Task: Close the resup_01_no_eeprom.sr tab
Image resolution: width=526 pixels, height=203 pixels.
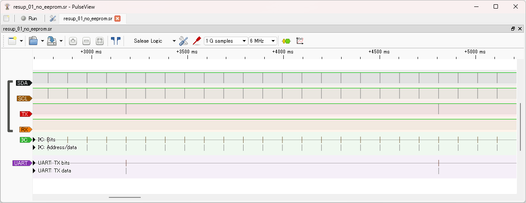Action: coord(117,19)
